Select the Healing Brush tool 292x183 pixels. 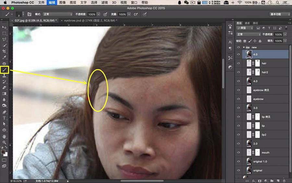click(4, 63)
